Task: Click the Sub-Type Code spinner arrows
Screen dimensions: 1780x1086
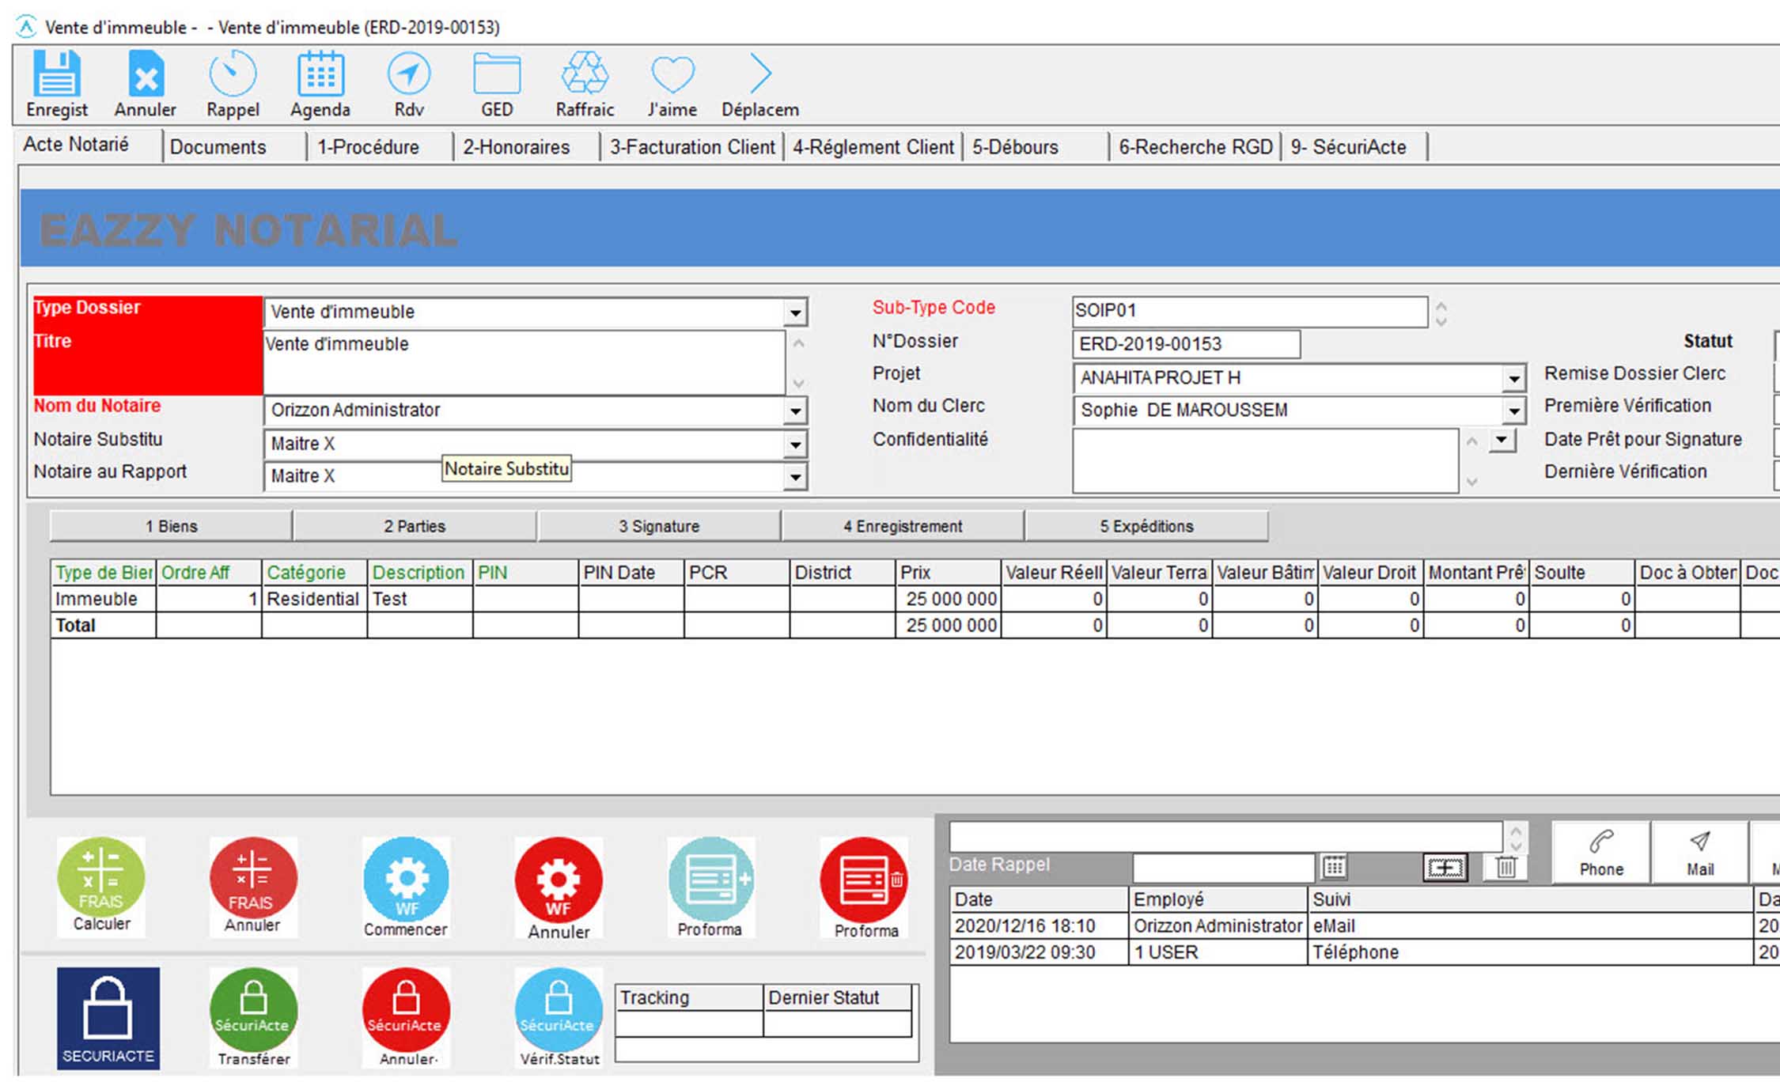Action: pos(1441,313)
